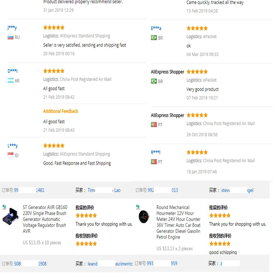The width and height of the screenshot is (273, 273).
Task: Click the Portugal flag under R***l
Action: [x=154, y=162]
